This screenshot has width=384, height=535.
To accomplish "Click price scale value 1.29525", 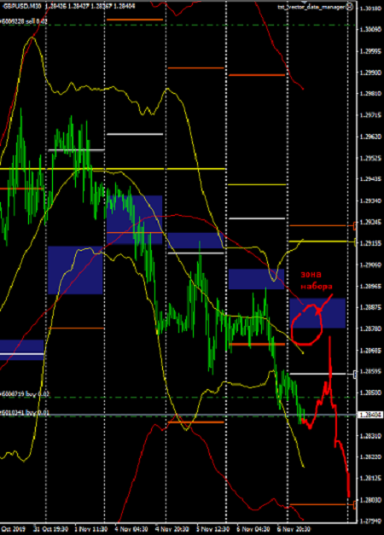I will pos(370,158).
